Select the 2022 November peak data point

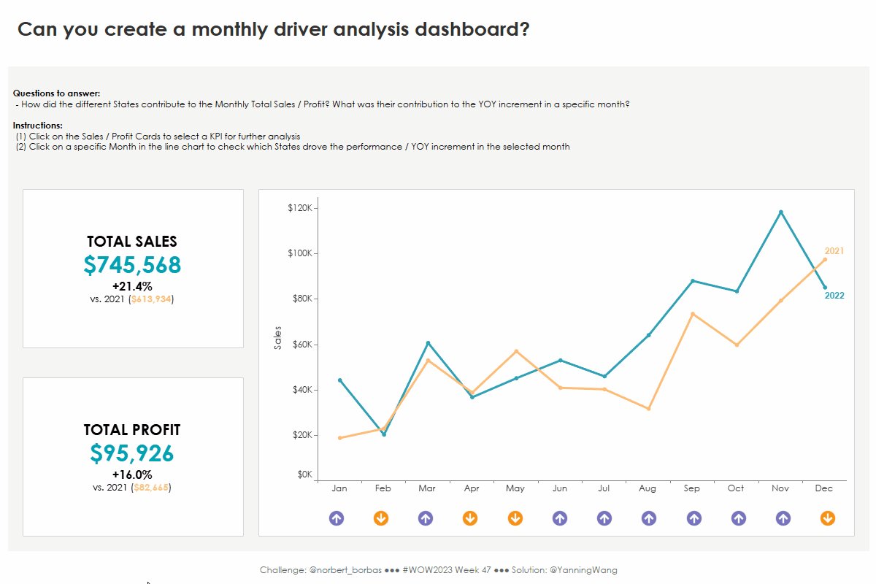781,212
